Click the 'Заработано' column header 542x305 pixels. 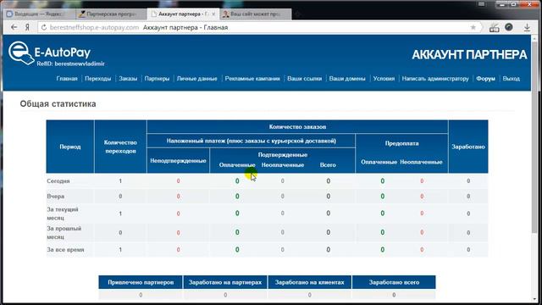tap(468, 147)
